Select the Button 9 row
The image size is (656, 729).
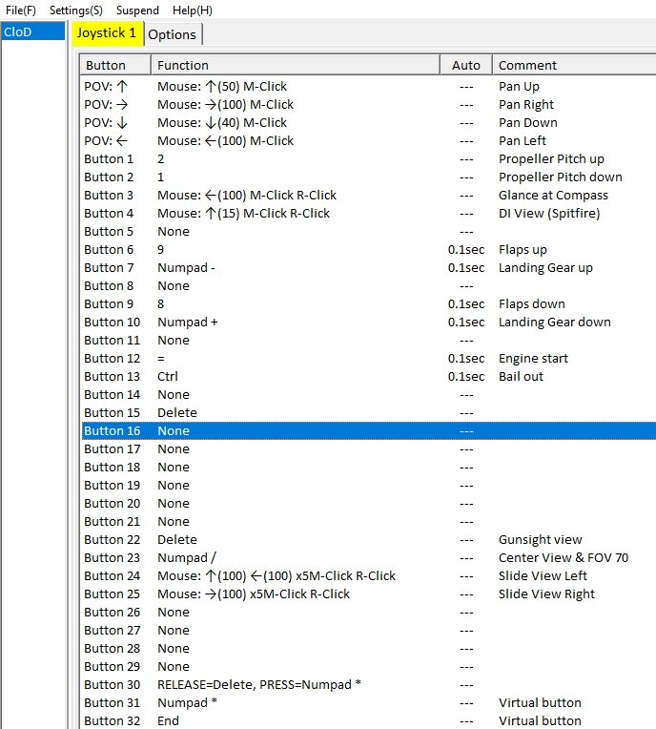[369, 304]
